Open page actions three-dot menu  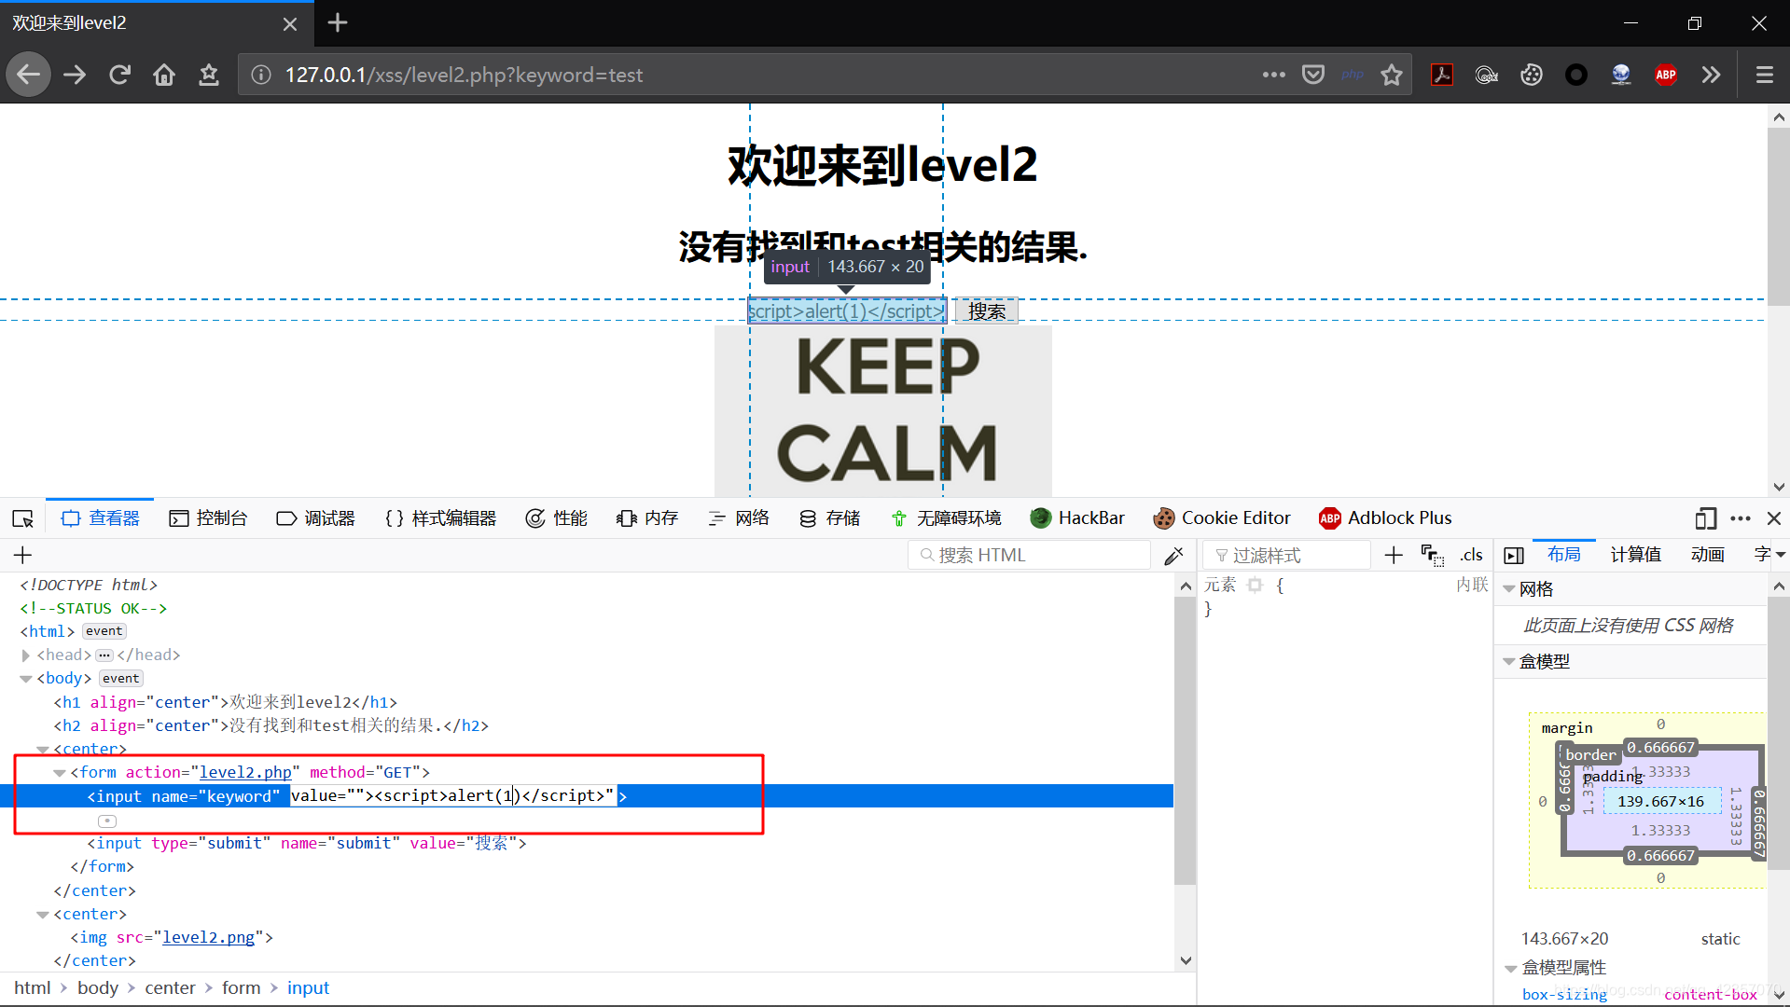coord(1273,75)
